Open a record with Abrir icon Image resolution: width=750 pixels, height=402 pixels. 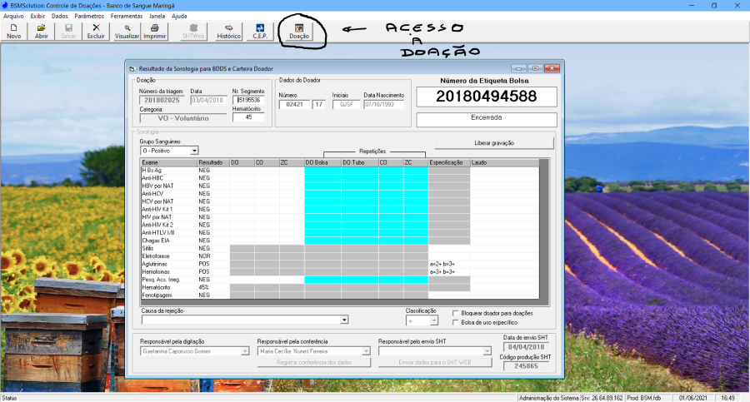(x=41, y=32)
